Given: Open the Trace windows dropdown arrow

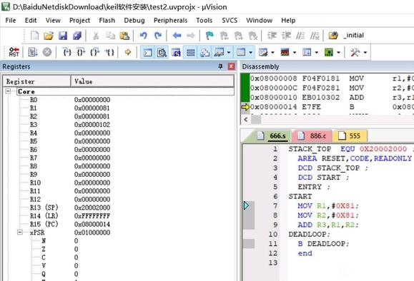Looking at the screenshot, I should pyautogui.click(x=316, y=52).
